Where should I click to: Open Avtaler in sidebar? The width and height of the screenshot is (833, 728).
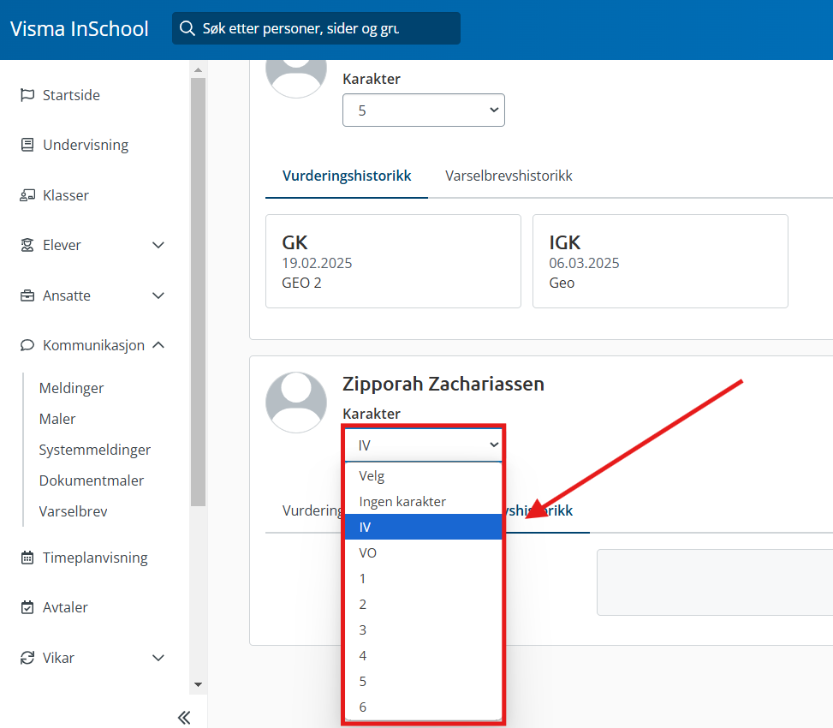coord(65,607)
